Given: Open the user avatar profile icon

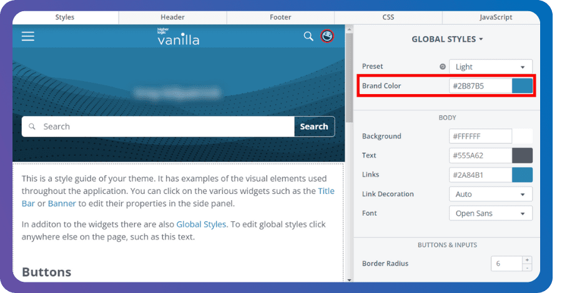Looking at the screenshot, I should click(327, 36).
